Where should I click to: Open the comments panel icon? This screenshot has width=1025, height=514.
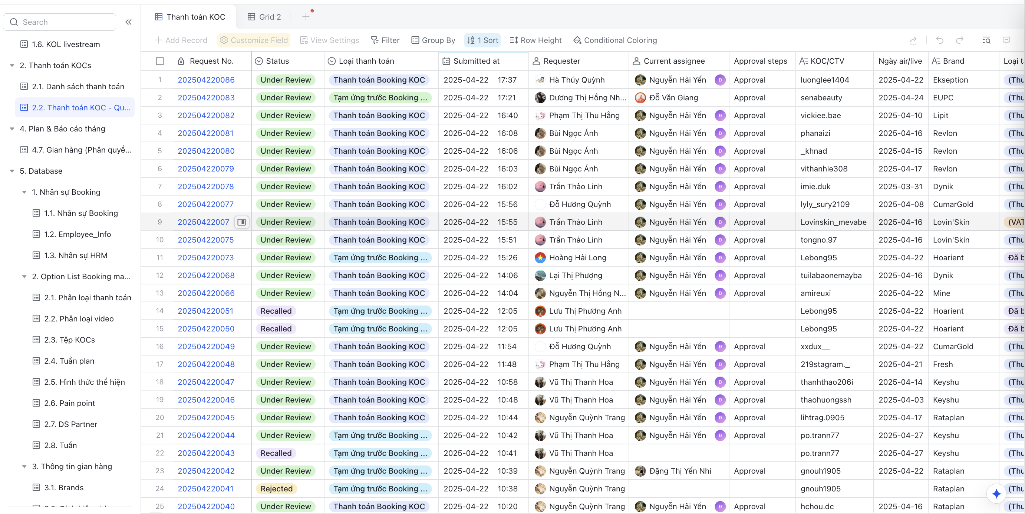coord(1006,40)
